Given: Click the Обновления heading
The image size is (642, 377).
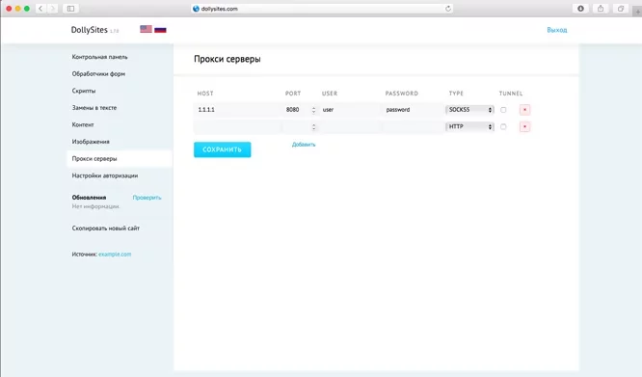Looking at the screenshot, I should [89, 198].
